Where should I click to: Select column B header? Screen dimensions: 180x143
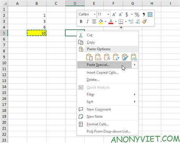[37, 3]
